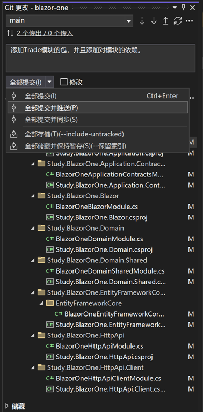Select BlazorOneEntityFrameworkCor... file
The image size is (203, 412).
point(114,314)
